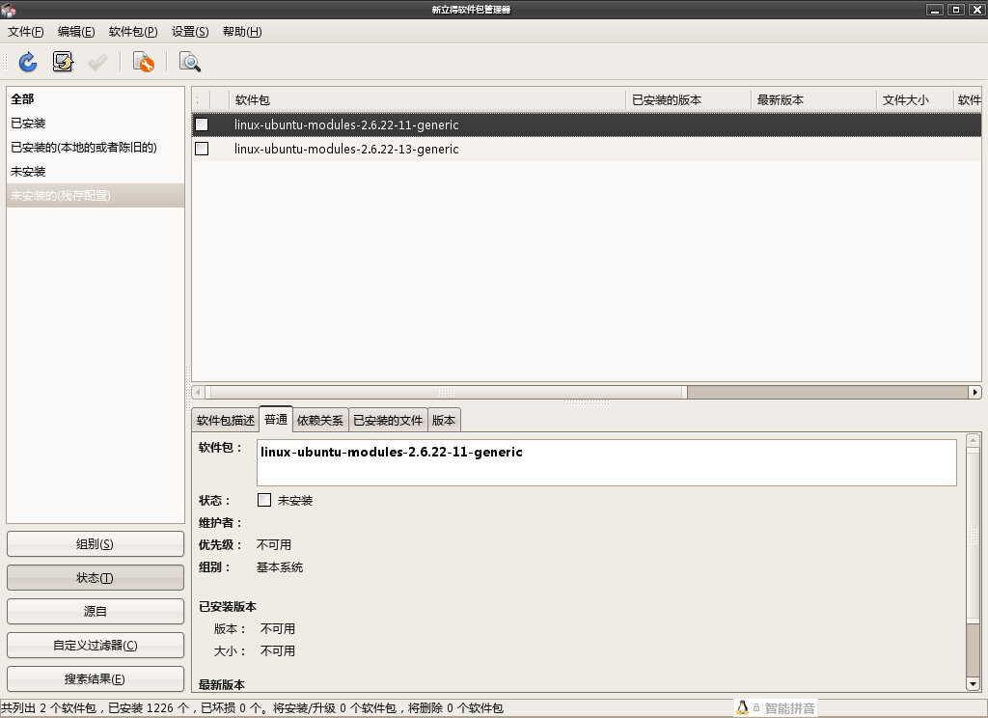Select the 已安装 filter
988x718 pixels.
point(96,123)
